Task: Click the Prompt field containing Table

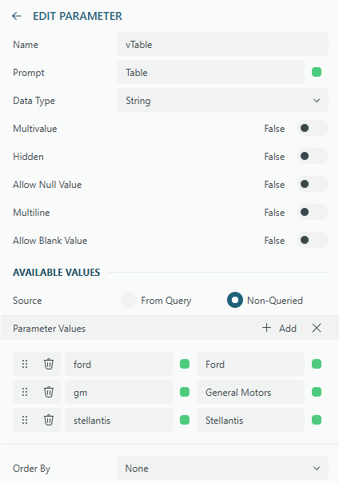Action: click(x=210, y=73)
